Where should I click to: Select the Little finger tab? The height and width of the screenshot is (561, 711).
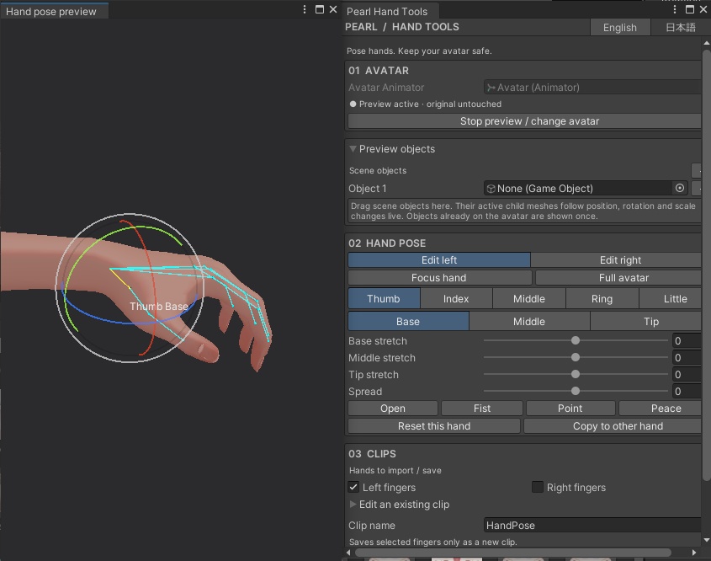671,299
